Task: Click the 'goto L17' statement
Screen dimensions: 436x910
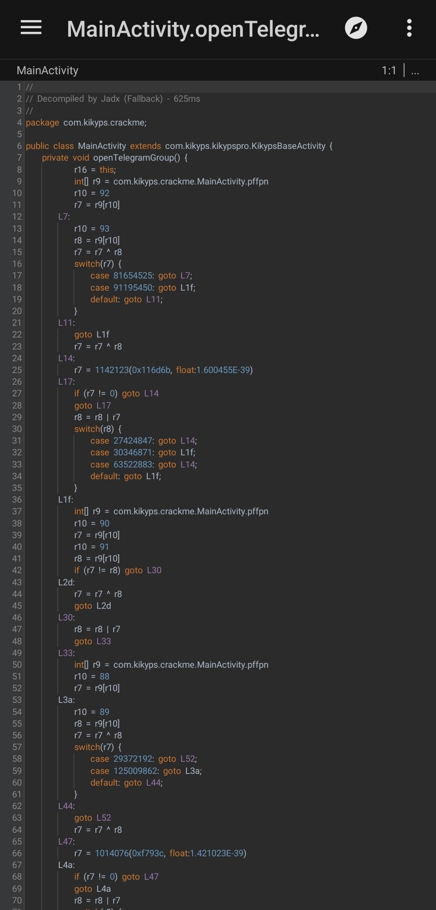Action: 92,405
